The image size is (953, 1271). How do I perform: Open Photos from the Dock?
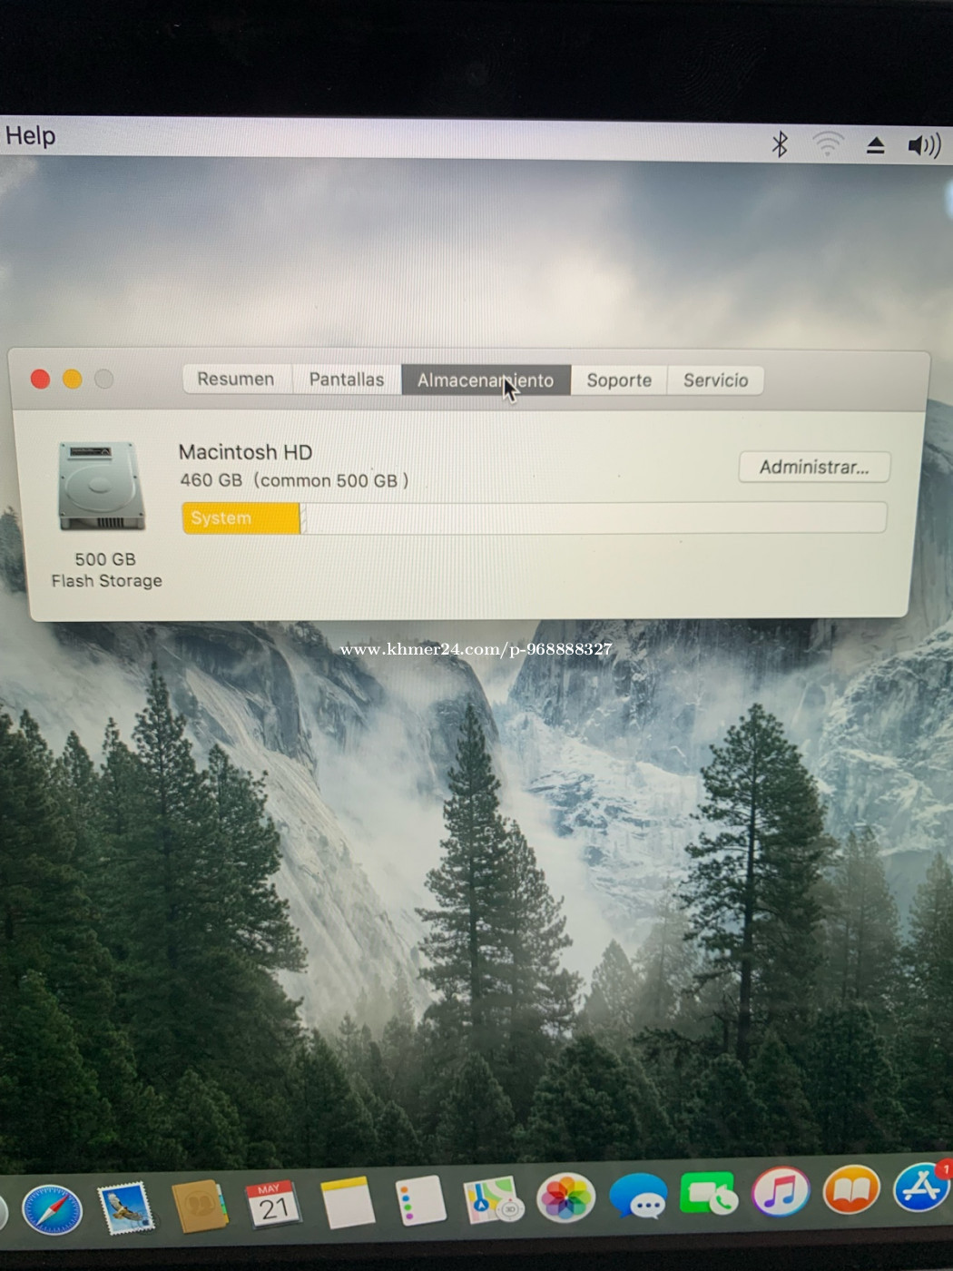565,1197
